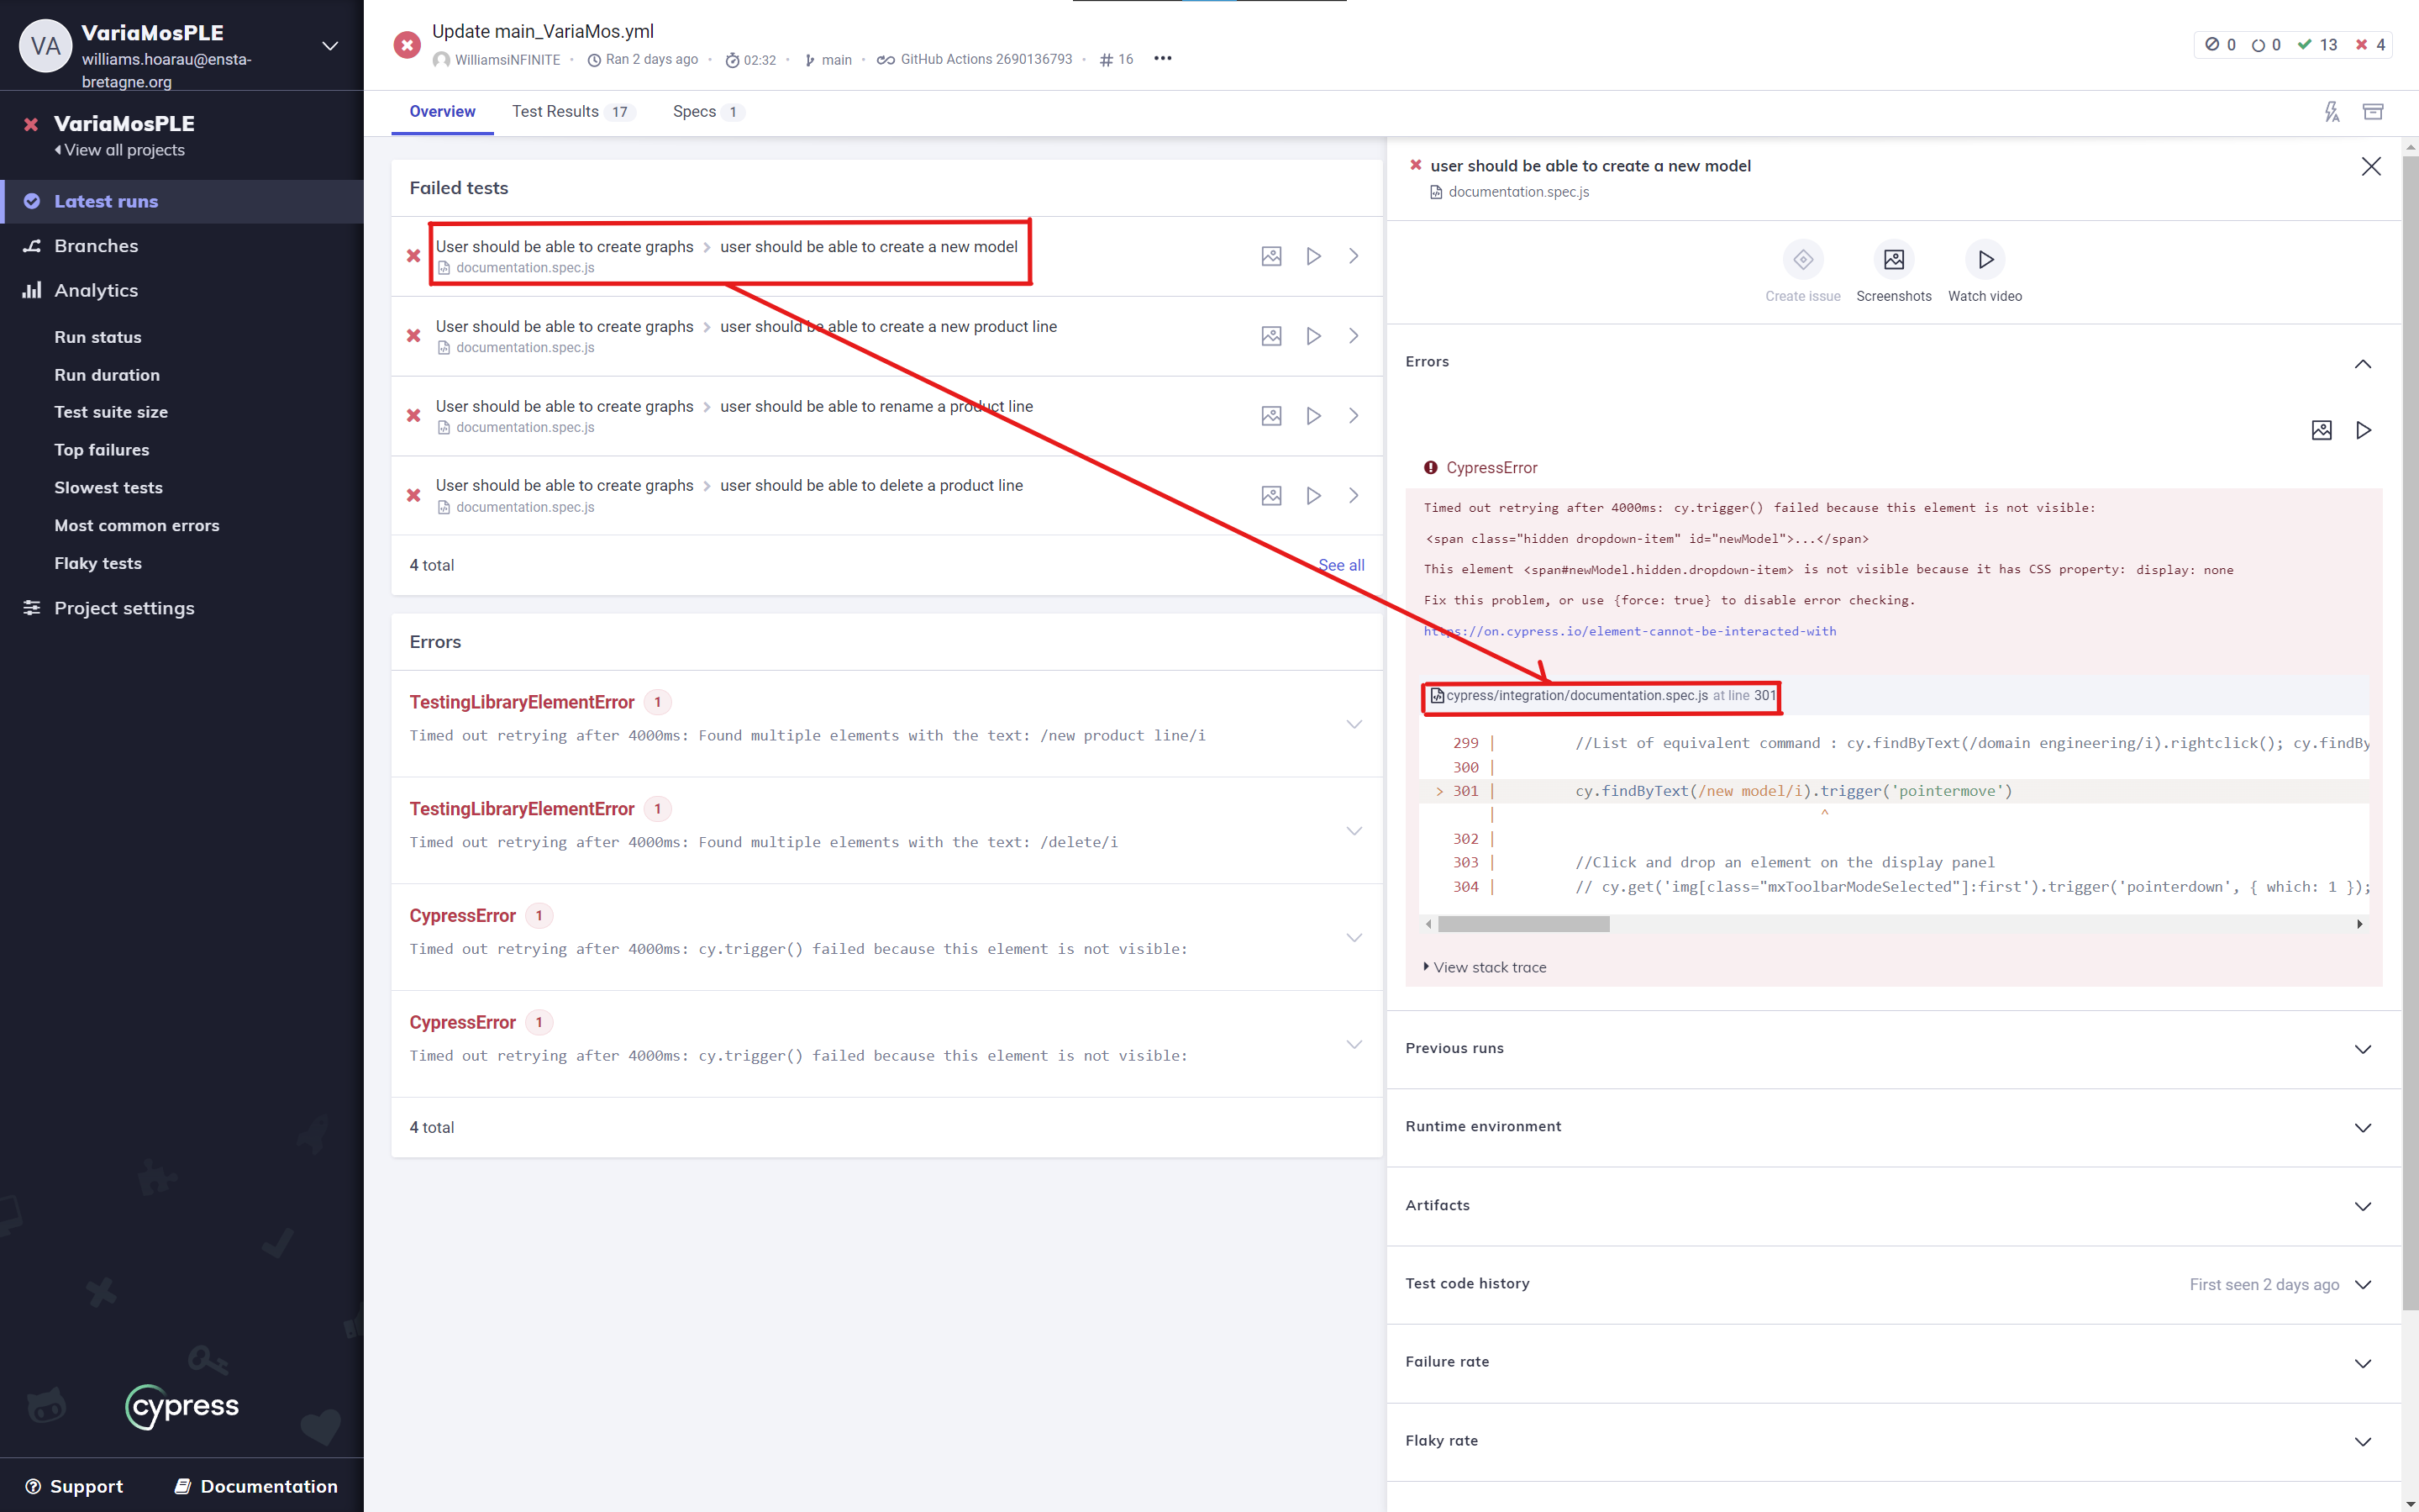Play video for create new model test row

1313,256
